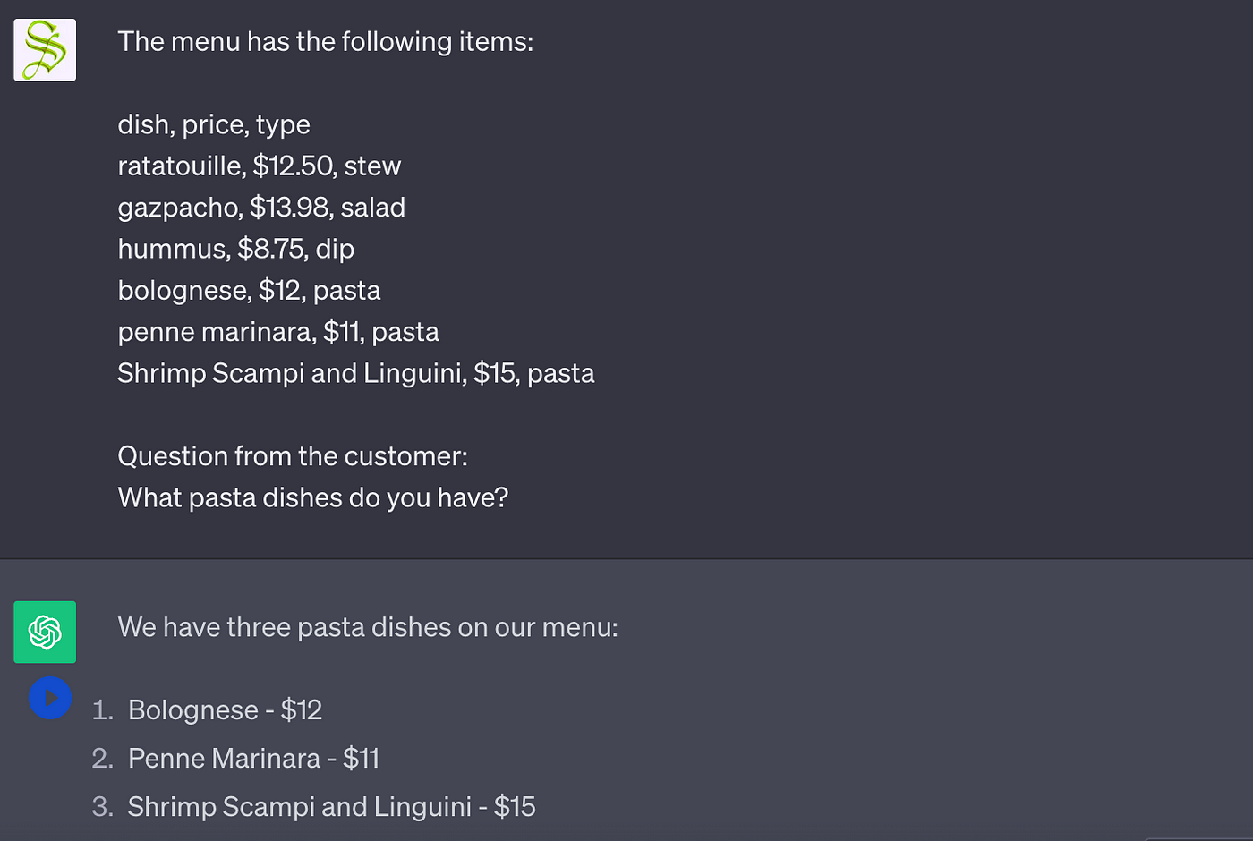Click the ratatouille $12.50 stew line
The width and height of the screenshot is (1253, 841).
(x=259, y=166)
